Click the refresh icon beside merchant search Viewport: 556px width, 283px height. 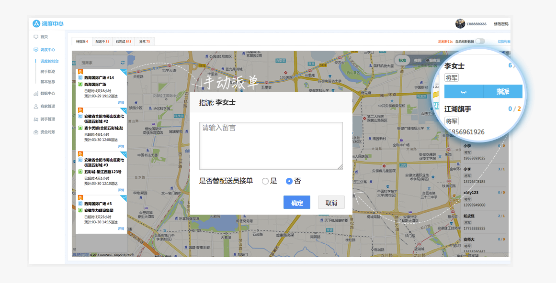(x=123, y=63)
